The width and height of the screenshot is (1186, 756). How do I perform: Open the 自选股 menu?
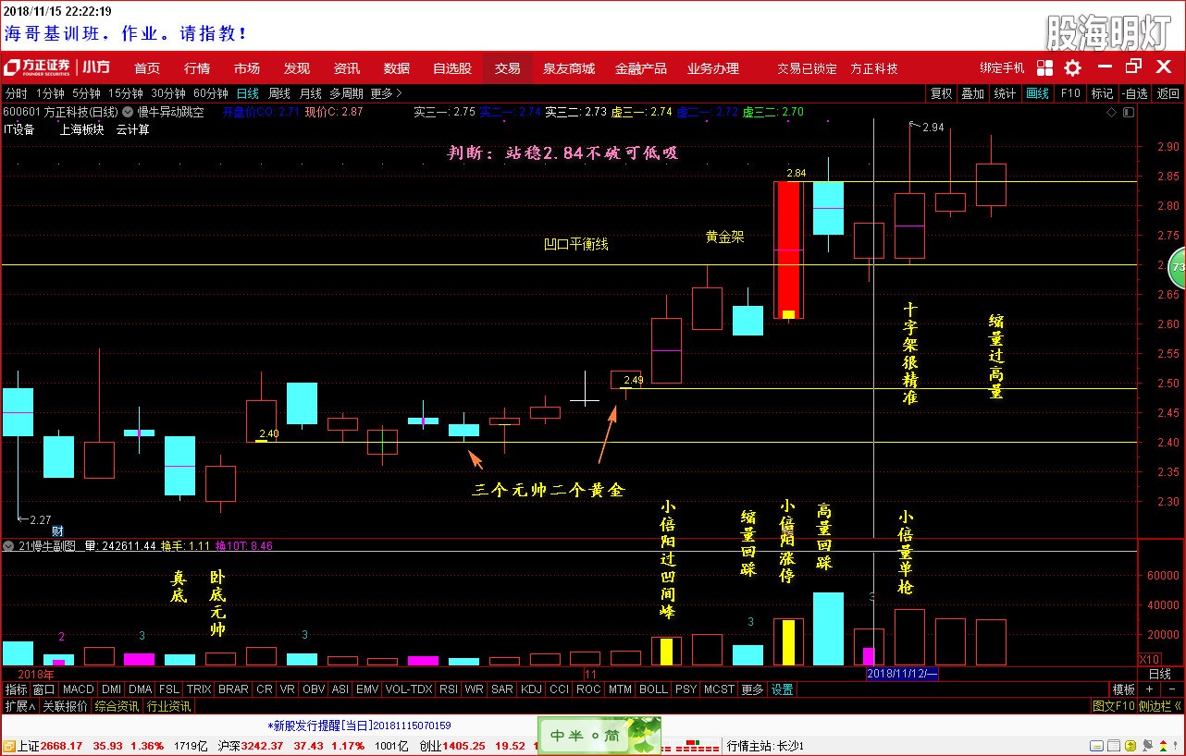452,68
